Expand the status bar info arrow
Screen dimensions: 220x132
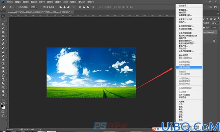pyautogui.click(x=41, y=129)
